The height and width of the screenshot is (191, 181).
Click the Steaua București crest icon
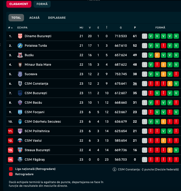[x=20, y=150]
